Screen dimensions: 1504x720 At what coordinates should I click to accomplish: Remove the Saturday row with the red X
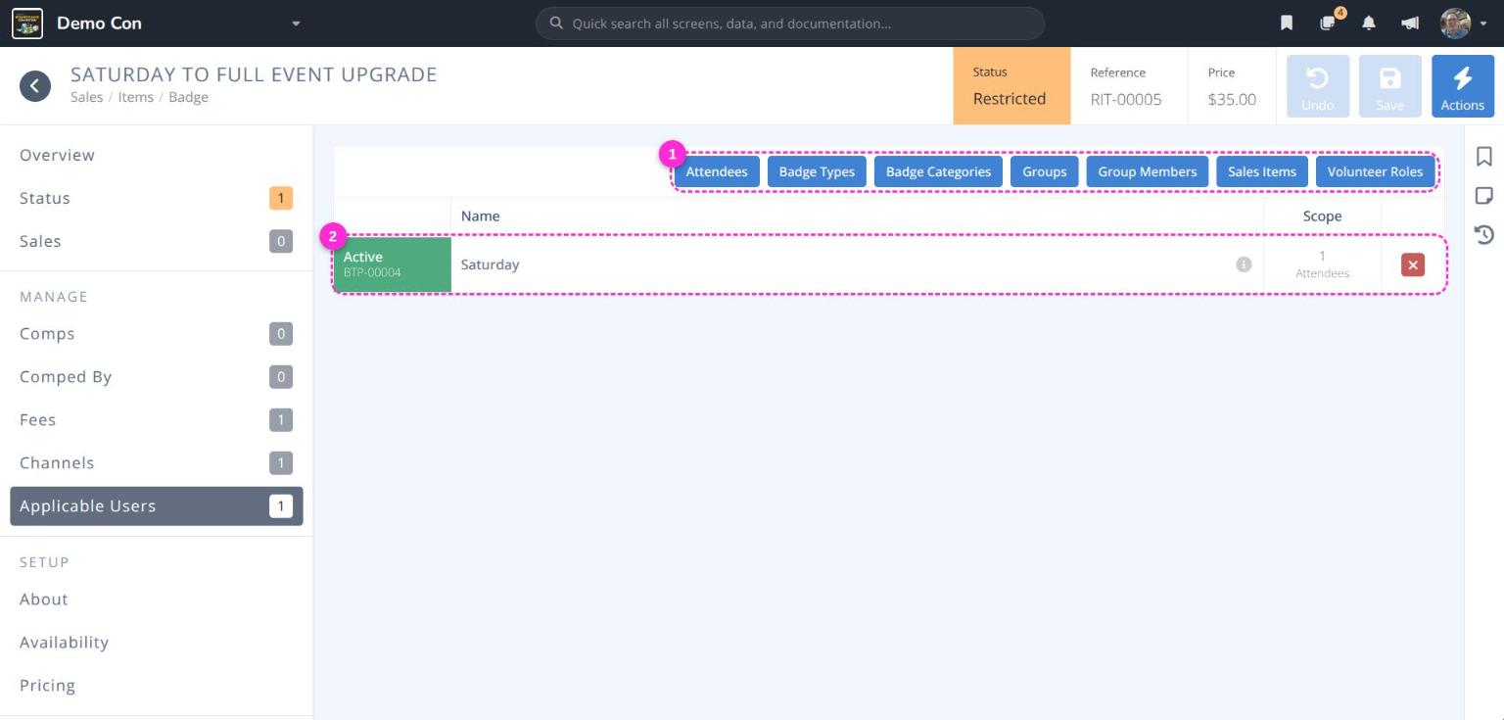click(1413, 264)
